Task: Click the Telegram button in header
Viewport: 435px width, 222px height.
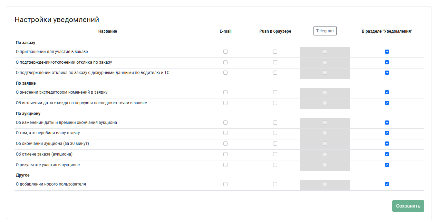Action: coord(325,31)
